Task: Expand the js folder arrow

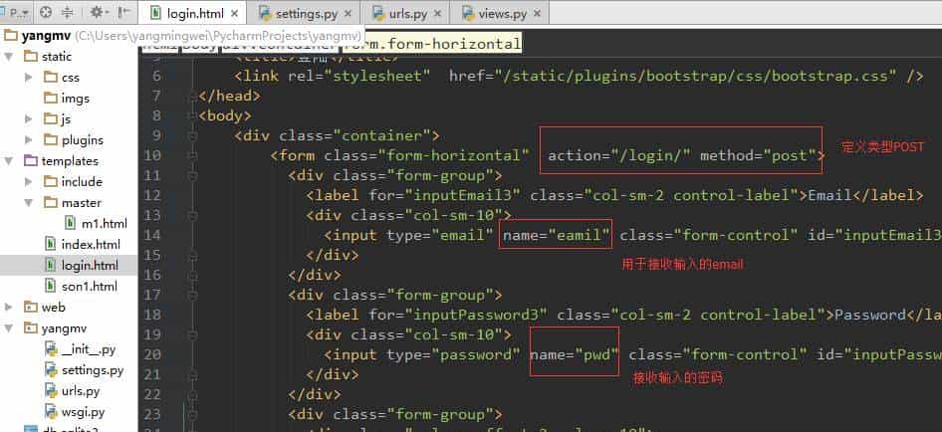Action: (x=28, y=119)
